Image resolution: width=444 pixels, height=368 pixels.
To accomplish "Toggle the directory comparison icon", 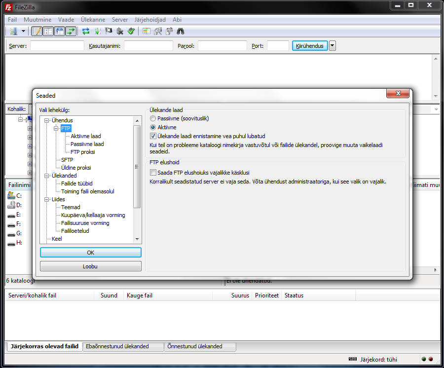I will pyautogui.click(x=158, y=31).
